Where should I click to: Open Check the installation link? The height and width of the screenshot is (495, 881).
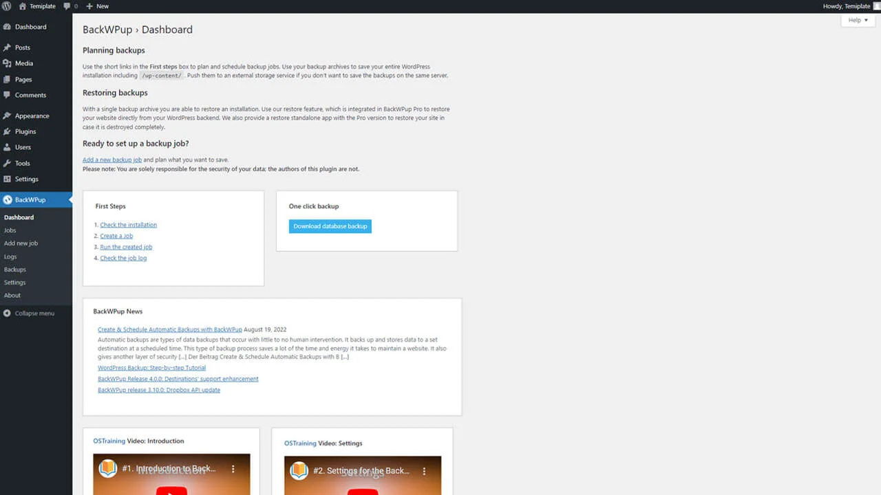click(128, 225)
